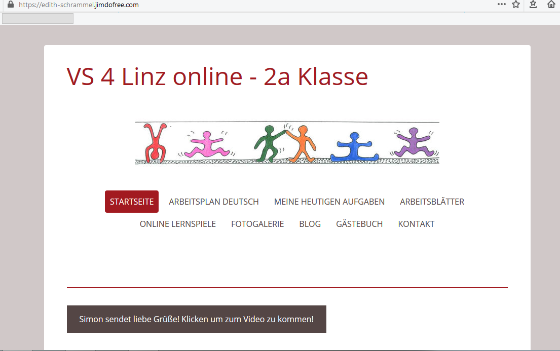Open the Gästebuch page

359,224
